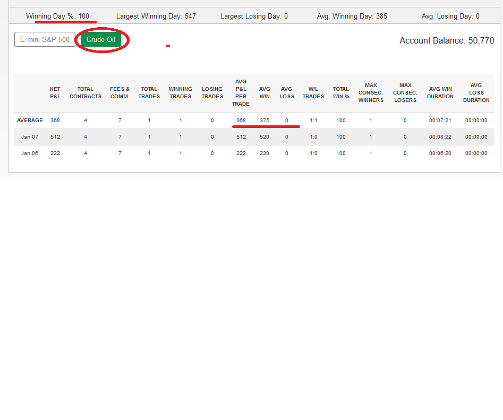Viewport: 503px width, 420px height.
Task: Click the W/L TRADES column header
Action: [313, 93]
